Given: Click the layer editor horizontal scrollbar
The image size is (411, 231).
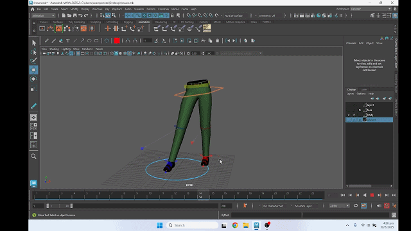Looking at the screenshot, I should point(360,186).
